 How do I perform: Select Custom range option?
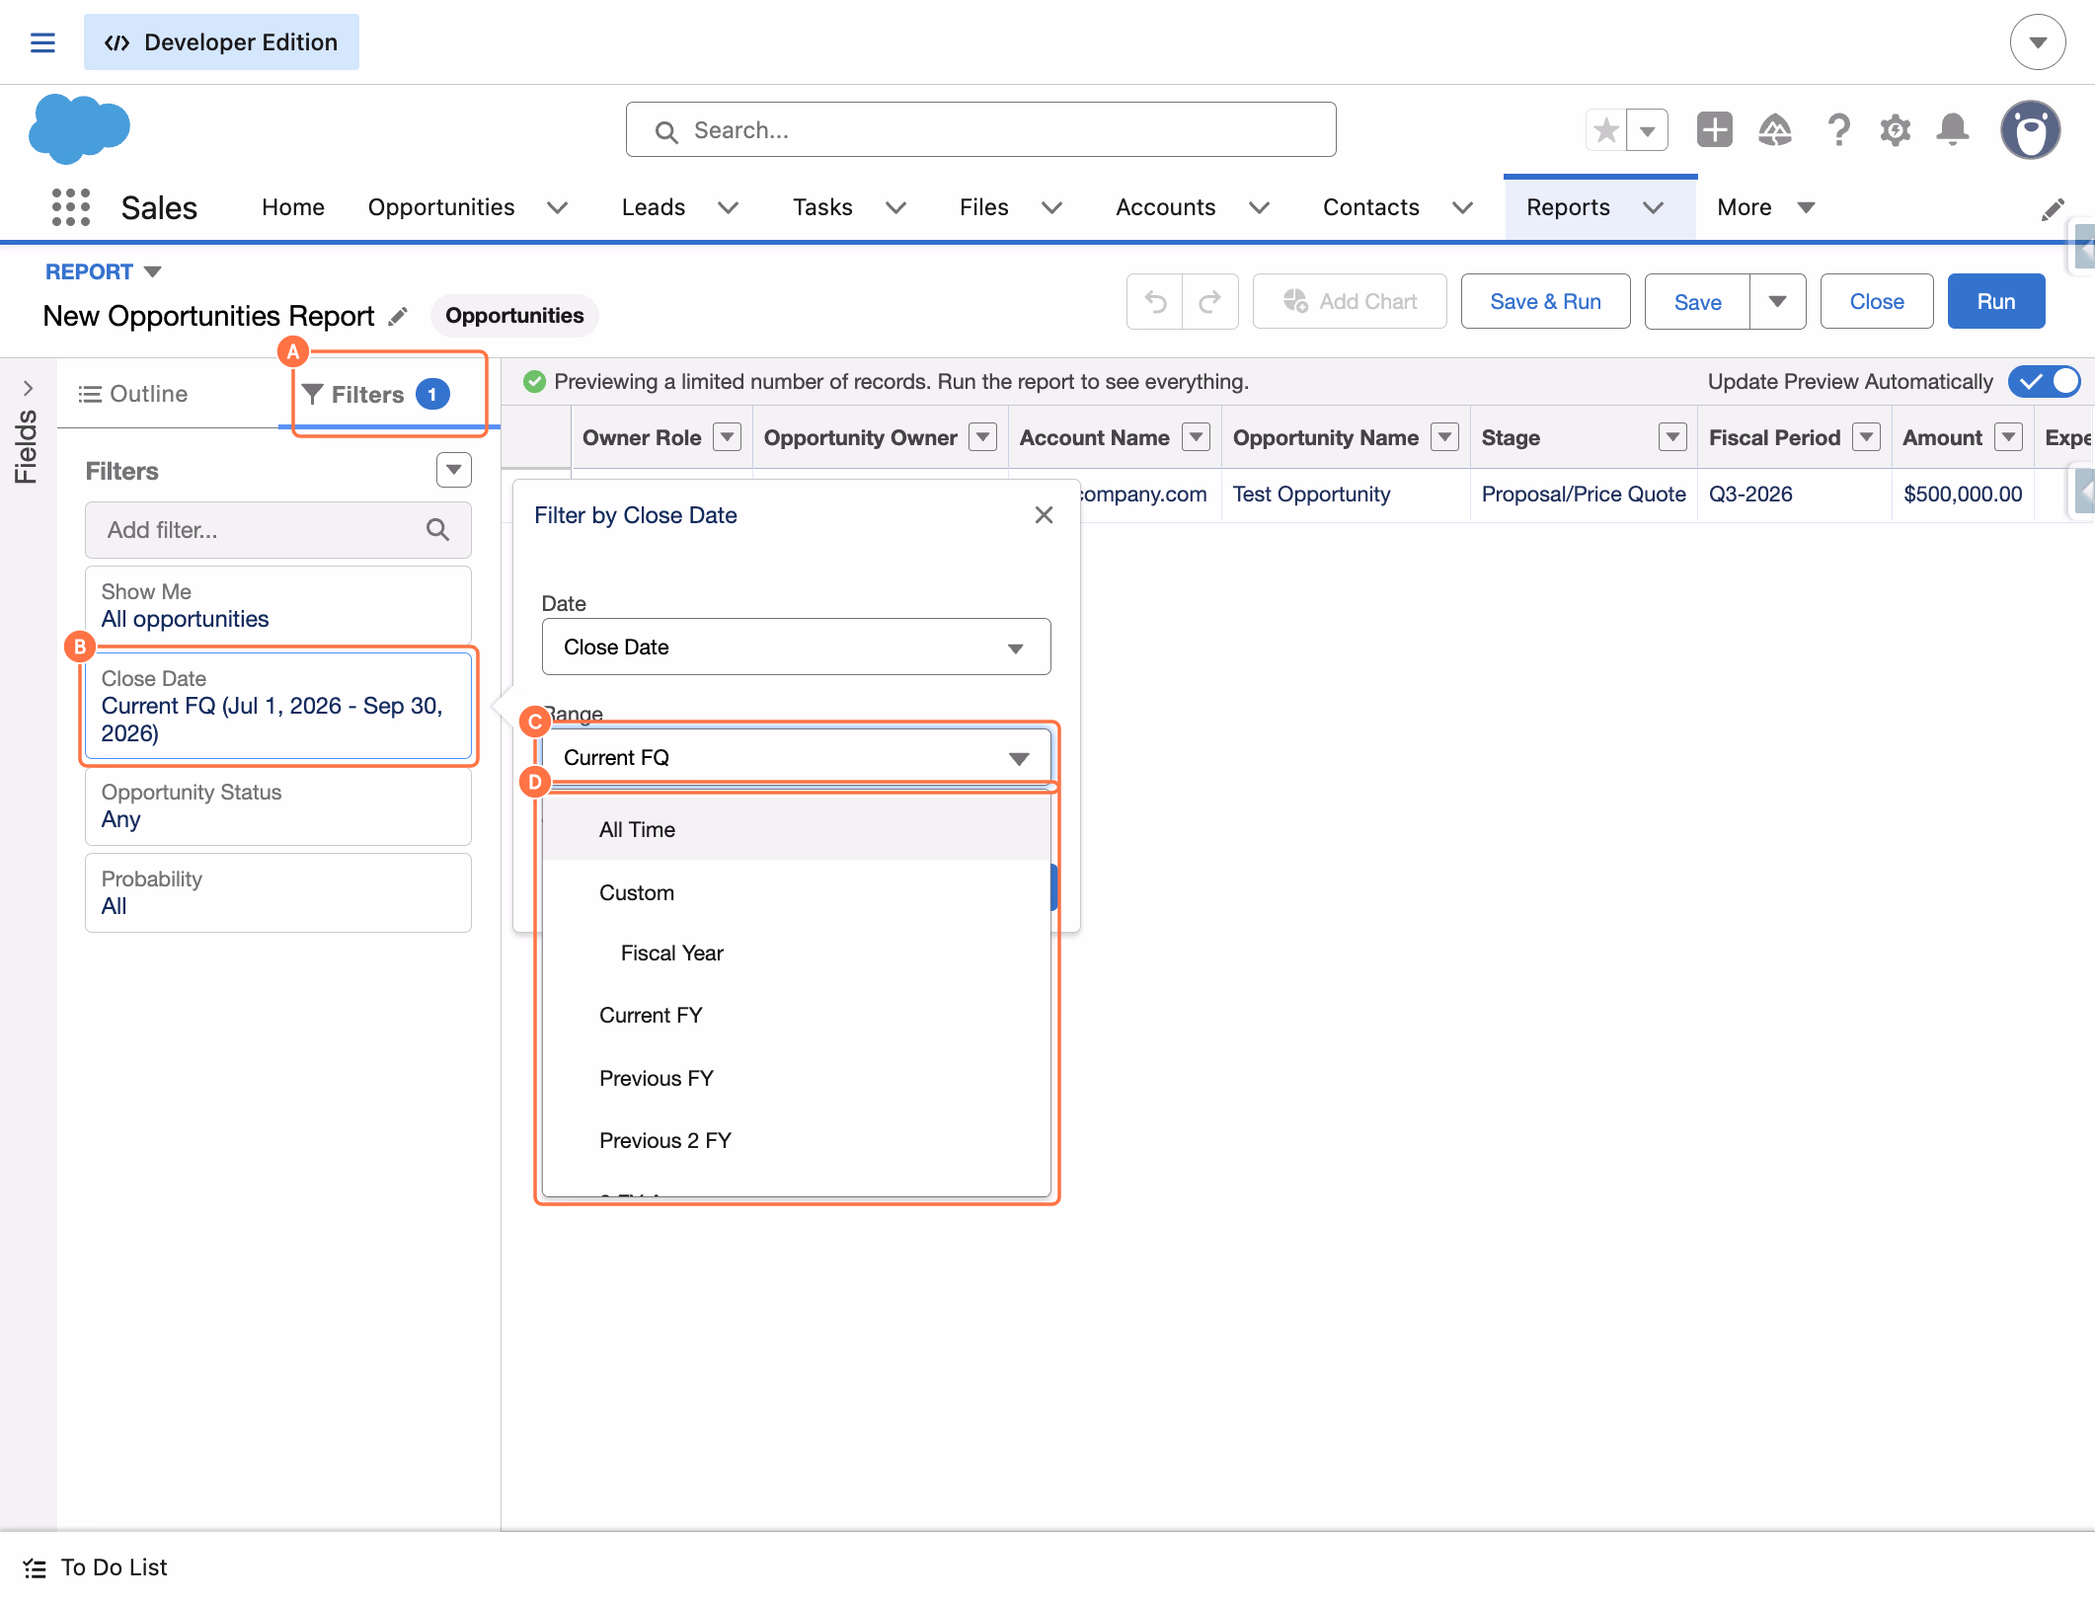pos(796,892)
